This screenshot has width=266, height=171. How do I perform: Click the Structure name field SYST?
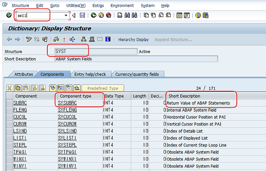[x=96, y=52]
